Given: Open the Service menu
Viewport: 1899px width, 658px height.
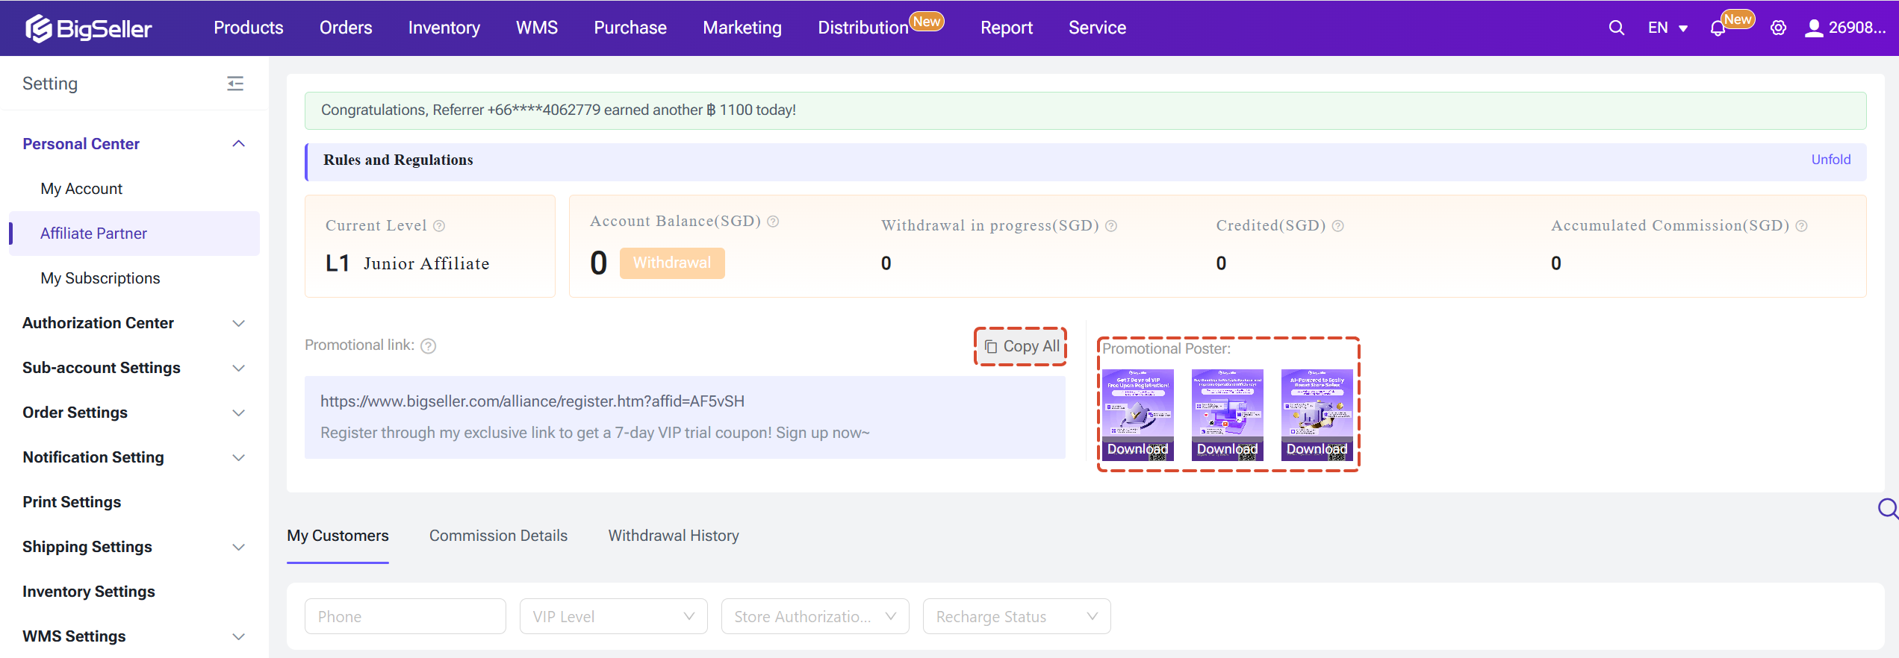Looking at the screenshot, I should pos(1097,28).
